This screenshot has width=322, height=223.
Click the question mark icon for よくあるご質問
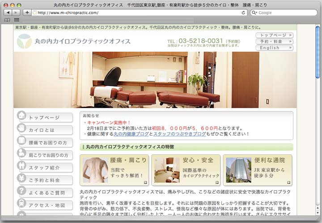21,192
